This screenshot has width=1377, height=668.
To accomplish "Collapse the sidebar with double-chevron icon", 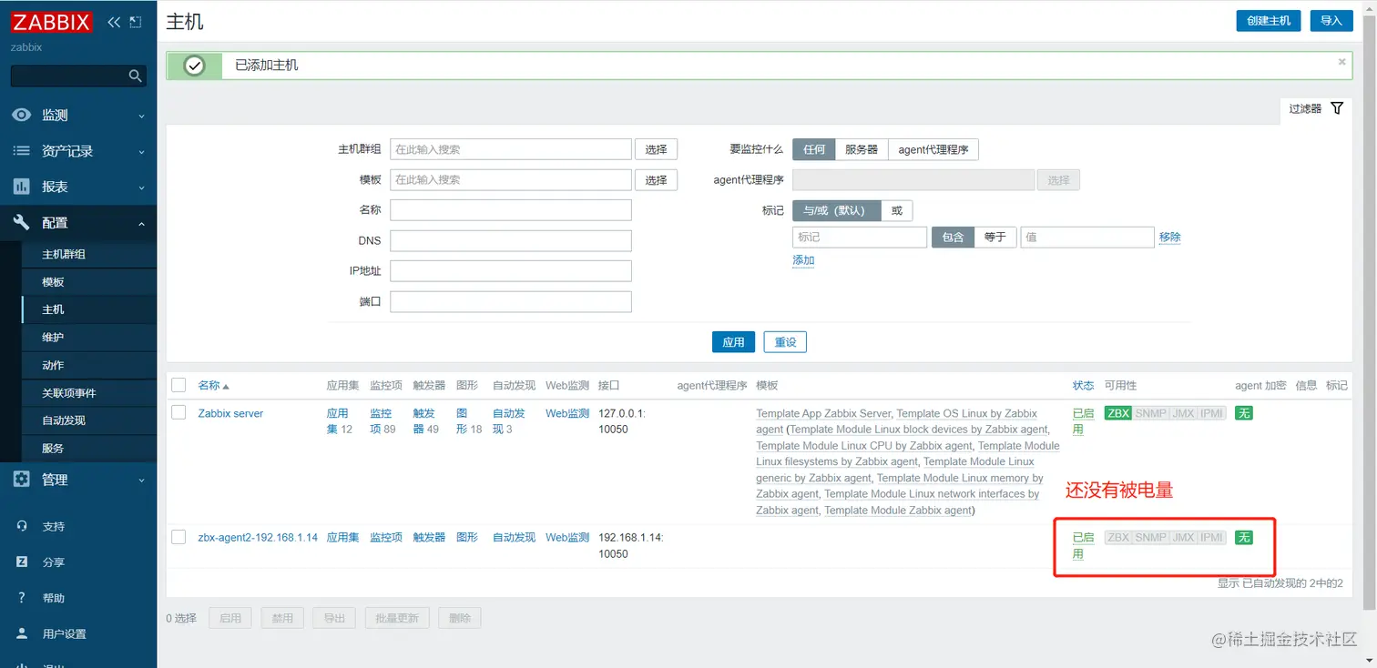I will point(114,22).
